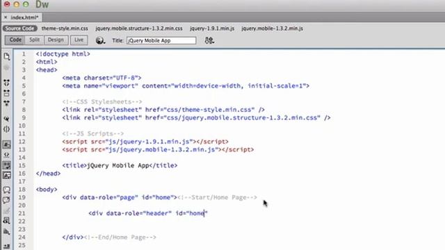This screenshot has height=250, width=445.
Task: Toggle Syntax Error Alerts icon
Action: click(x=6, y=176)
